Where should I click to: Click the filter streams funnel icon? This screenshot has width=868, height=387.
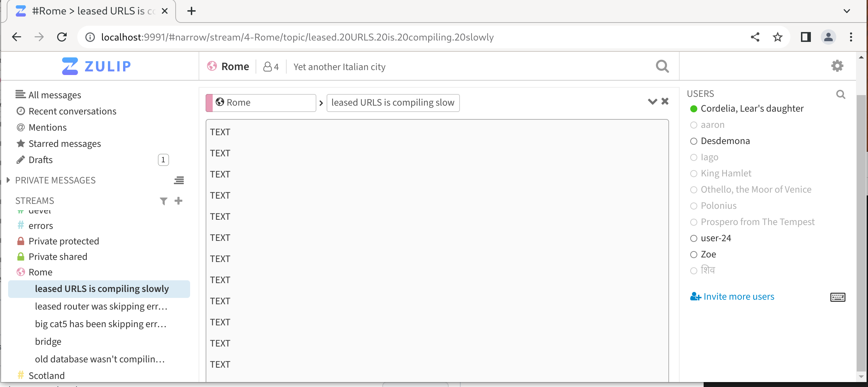(163, 201)
